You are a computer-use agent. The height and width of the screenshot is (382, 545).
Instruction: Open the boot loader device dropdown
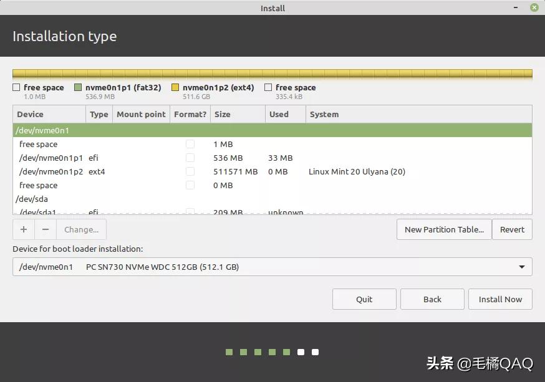tap(522, 267)
